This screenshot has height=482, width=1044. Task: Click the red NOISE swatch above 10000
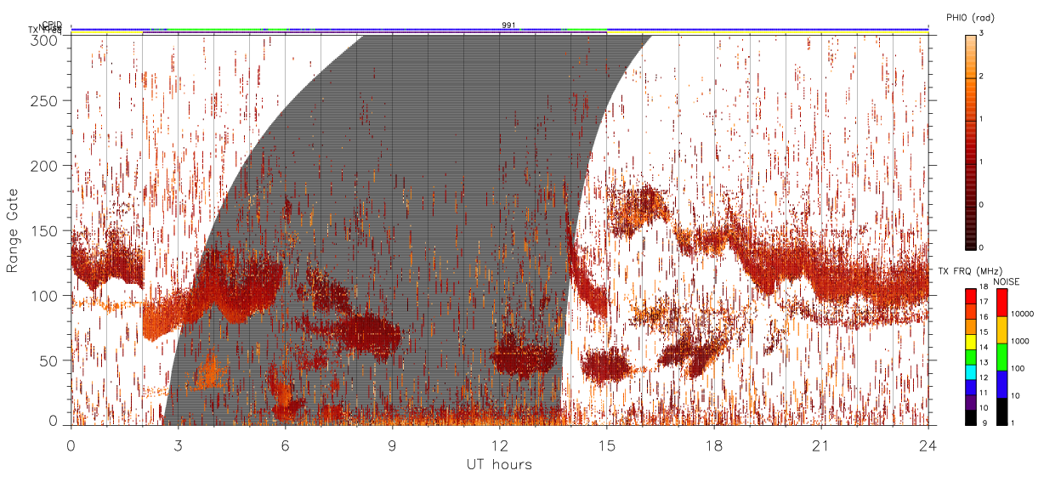pos(1002,303)
